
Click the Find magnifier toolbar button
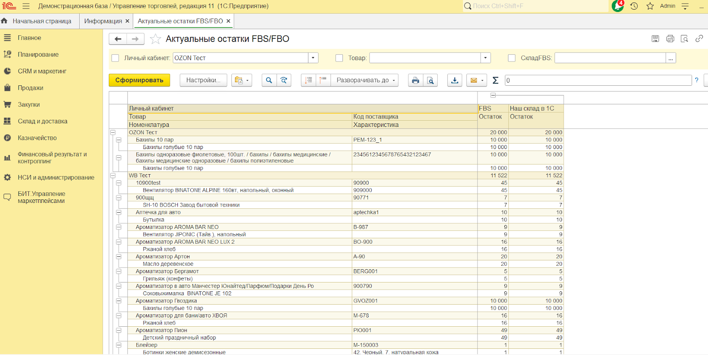point(269,80)
